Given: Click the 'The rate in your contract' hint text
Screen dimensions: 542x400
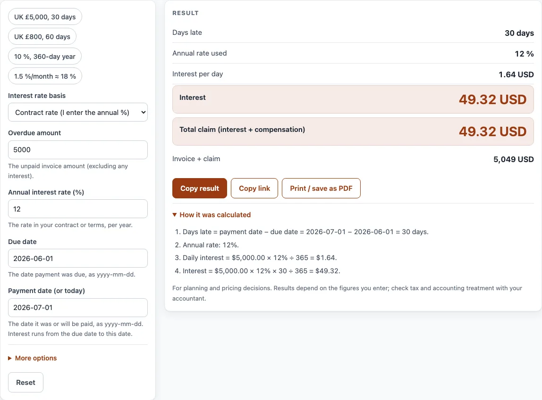Looking at the screenshot, I should (x=70, y=225).
